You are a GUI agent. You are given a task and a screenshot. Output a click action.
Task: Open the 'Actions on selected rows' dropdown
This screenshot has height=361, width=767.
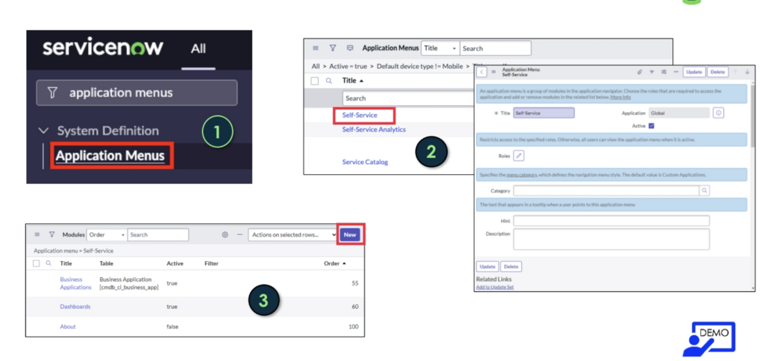click(293, 235)
